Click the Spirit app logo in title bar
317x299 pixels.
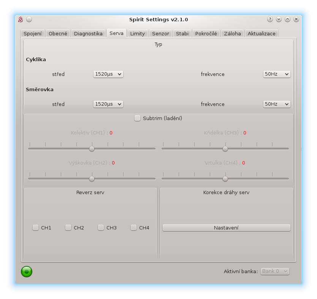(x=21, y=19)
